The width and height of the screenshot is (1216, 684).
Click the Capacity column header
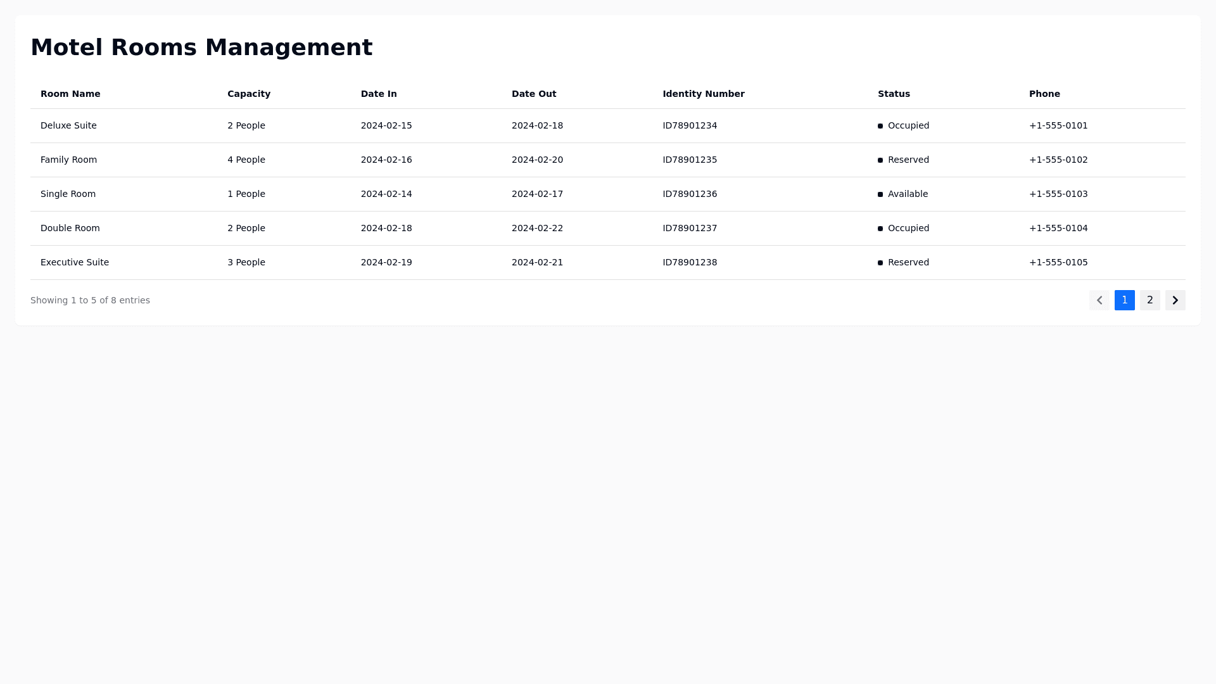click(x=248, y=94)
